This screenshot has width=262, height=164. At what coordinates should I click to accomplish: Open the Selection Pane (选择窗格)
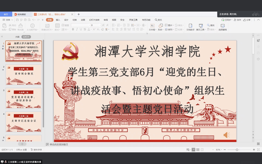(223, 27)
